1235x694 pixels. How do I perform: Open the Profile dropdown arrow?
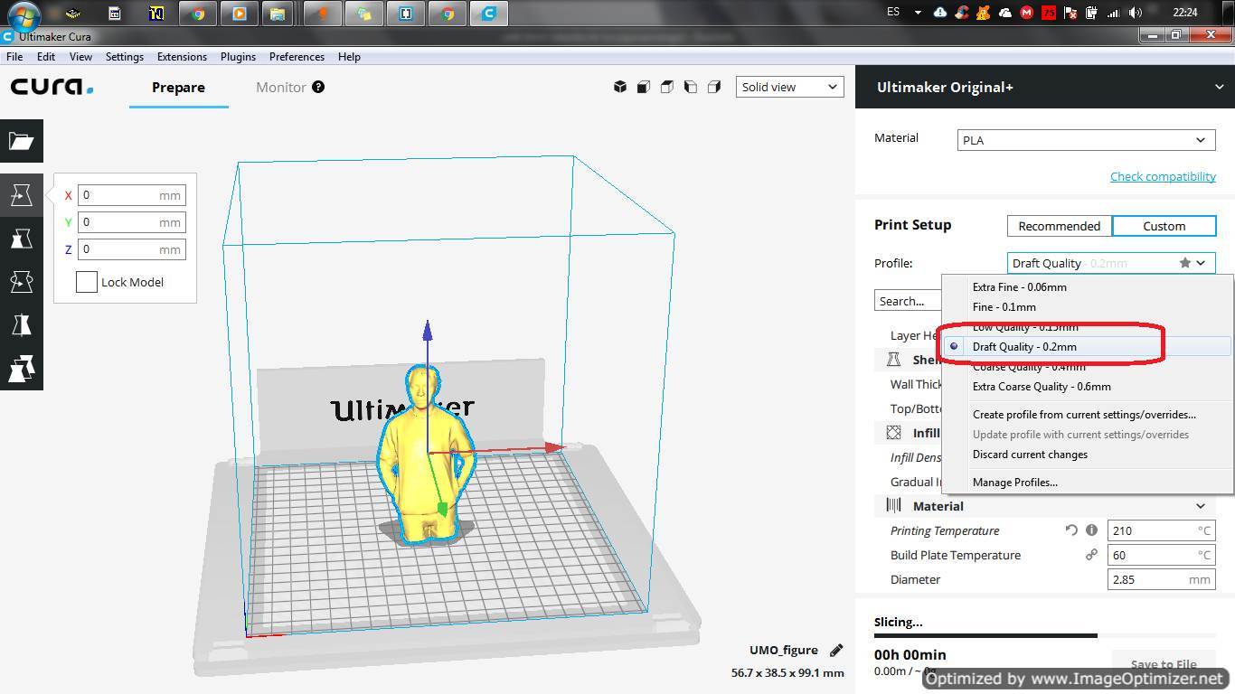[1201, 263]
